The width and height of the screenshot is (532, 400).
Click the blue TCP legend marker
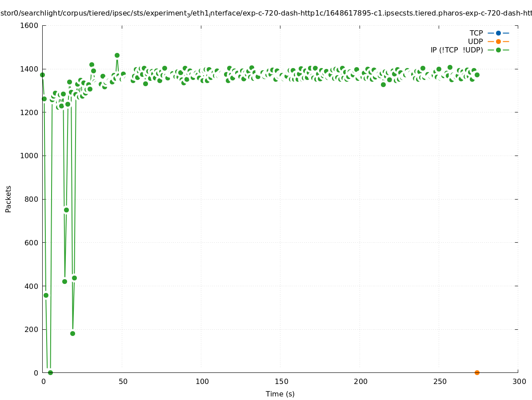point(498,33)
